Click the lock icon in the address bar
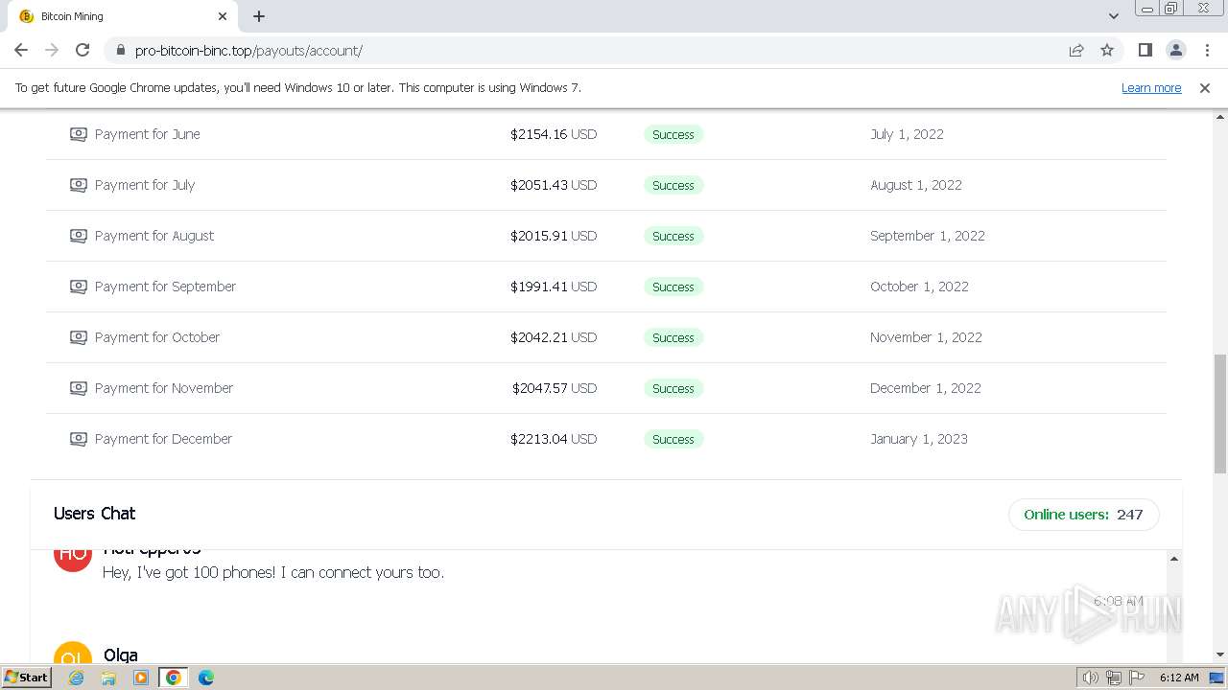The height and width of the screenshot is (690, 1228). tap(120, 50)
